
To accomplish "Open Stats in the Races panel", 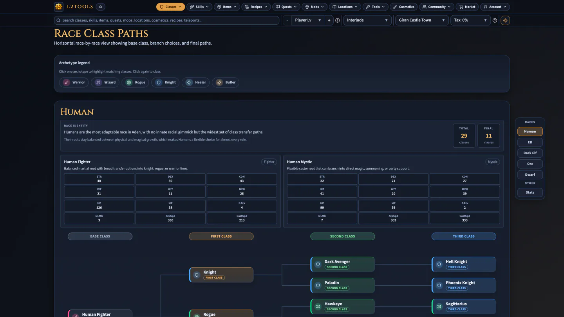I will tap(530, 193).
